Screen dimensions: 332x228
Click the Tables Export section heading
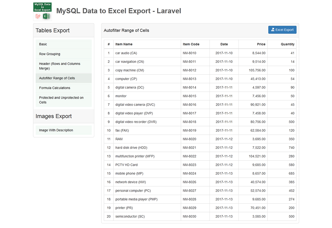click(52, 30)
